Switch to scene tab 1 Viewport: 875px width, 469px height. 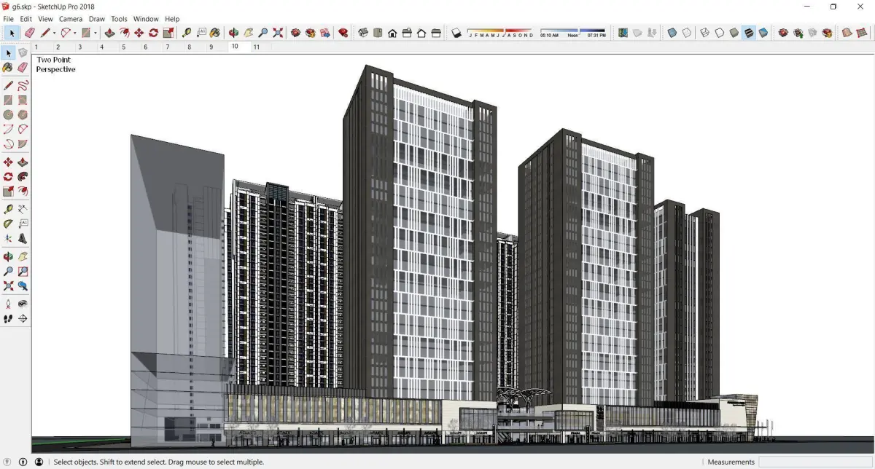coord(36,47)
